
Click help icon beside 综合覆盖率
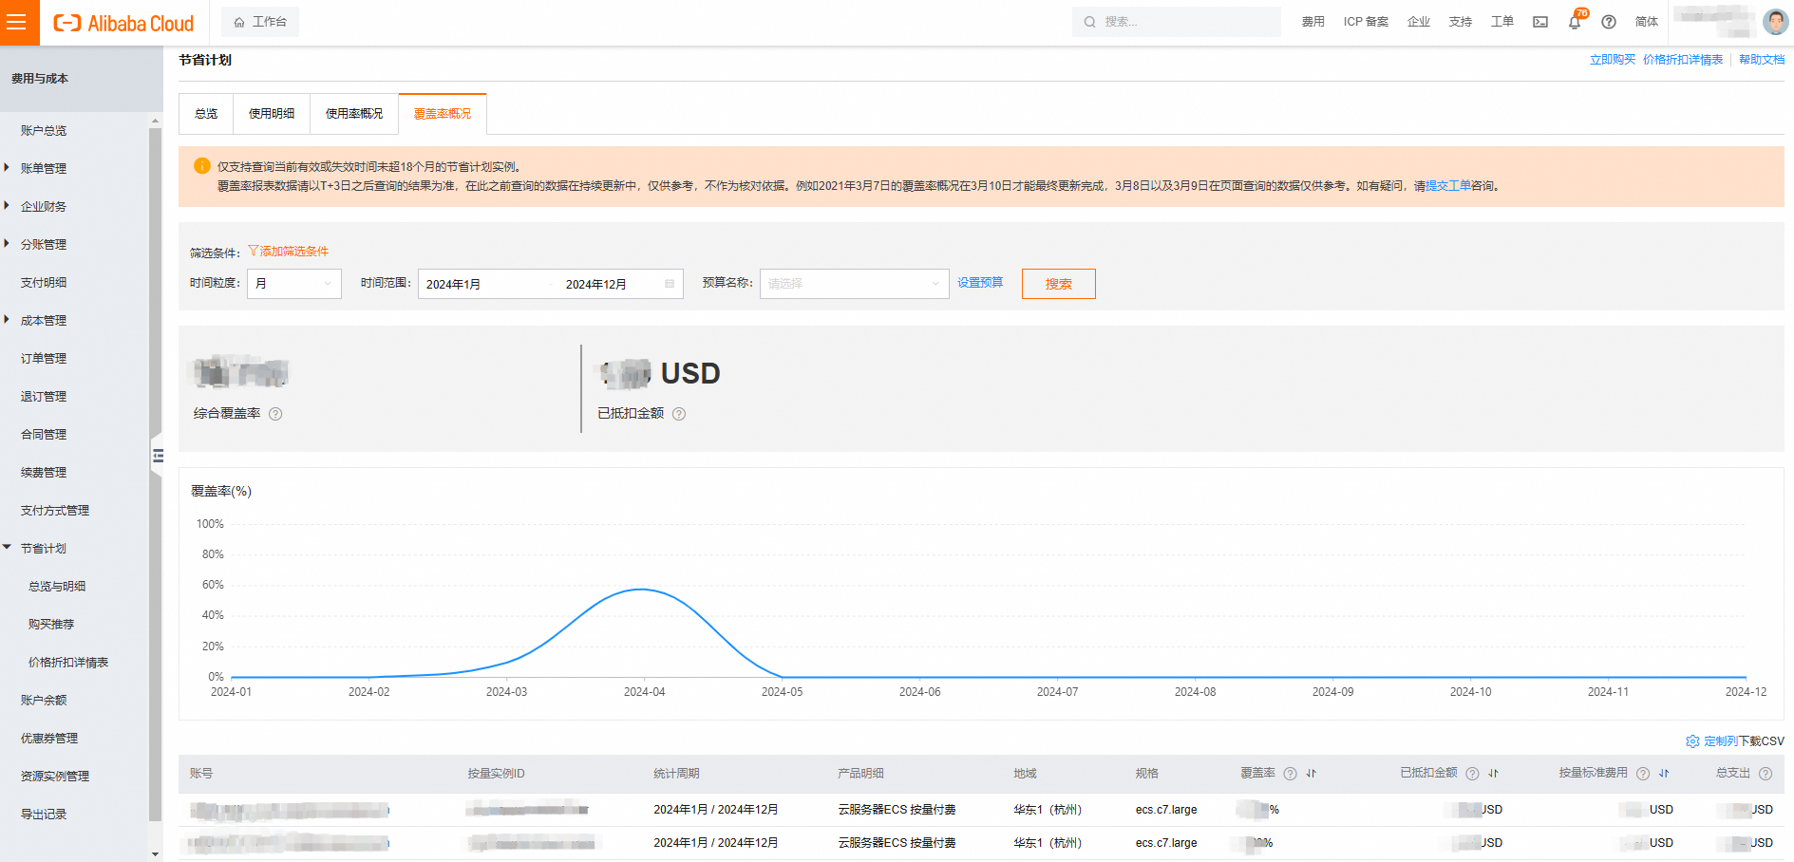point(275,414)
